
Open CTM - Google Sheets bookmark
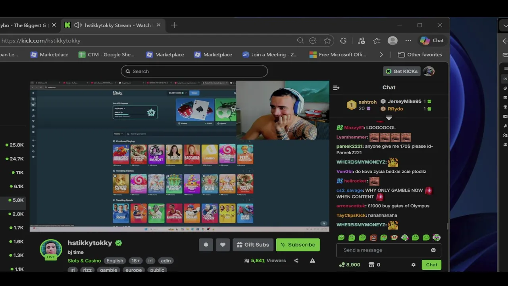[106, 54]
